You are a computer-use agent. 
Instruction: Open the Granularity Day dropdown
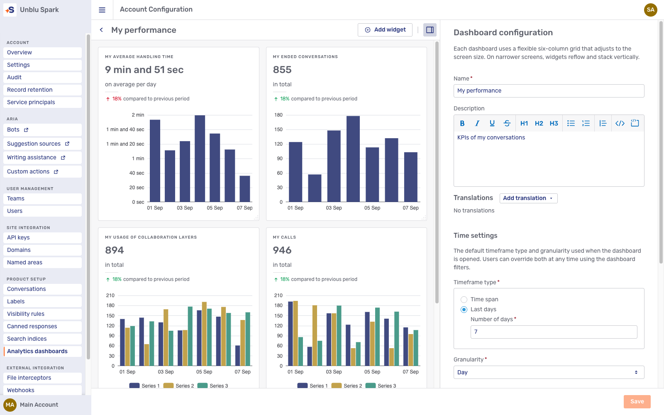(549, 372)
